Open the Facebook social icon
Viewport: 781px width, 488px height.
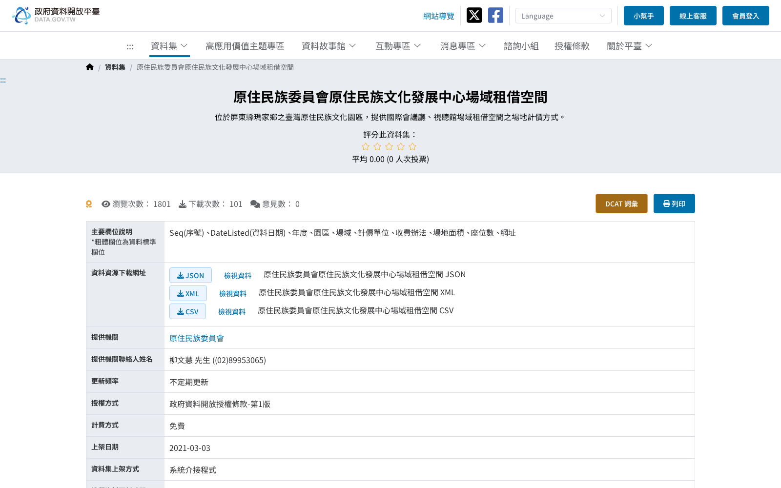(495, 15)
